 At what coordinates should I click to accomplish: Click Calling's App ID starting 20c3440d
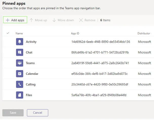(100, 84)
